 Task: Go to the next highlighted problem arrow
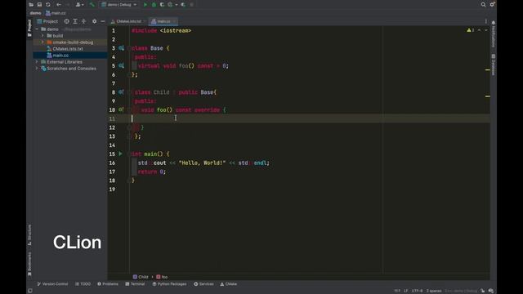click(486, 30)
